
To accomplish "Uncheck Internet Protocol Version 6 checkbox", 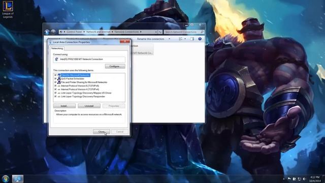I will pos(55,86).
